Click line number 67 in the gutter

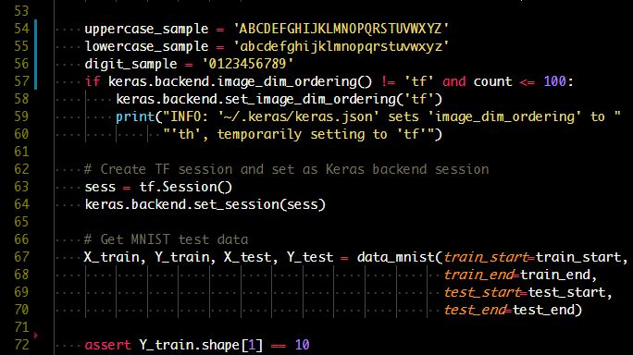(x=21, y=257)
